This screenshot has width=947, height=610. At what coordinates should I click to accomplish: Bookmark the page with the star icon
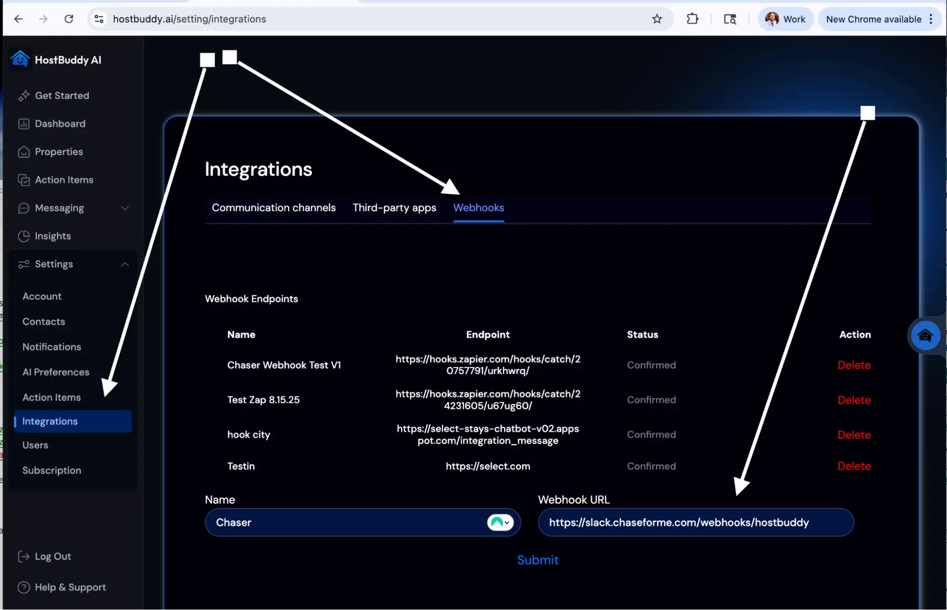point(657,19)
